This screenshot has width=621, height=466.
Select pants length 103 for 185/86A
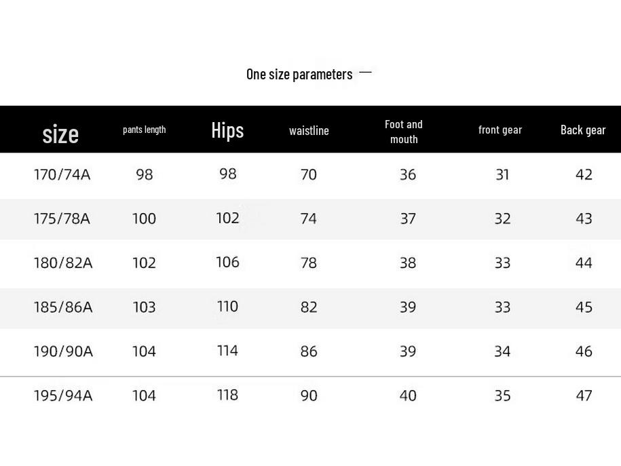coord(144,307)
